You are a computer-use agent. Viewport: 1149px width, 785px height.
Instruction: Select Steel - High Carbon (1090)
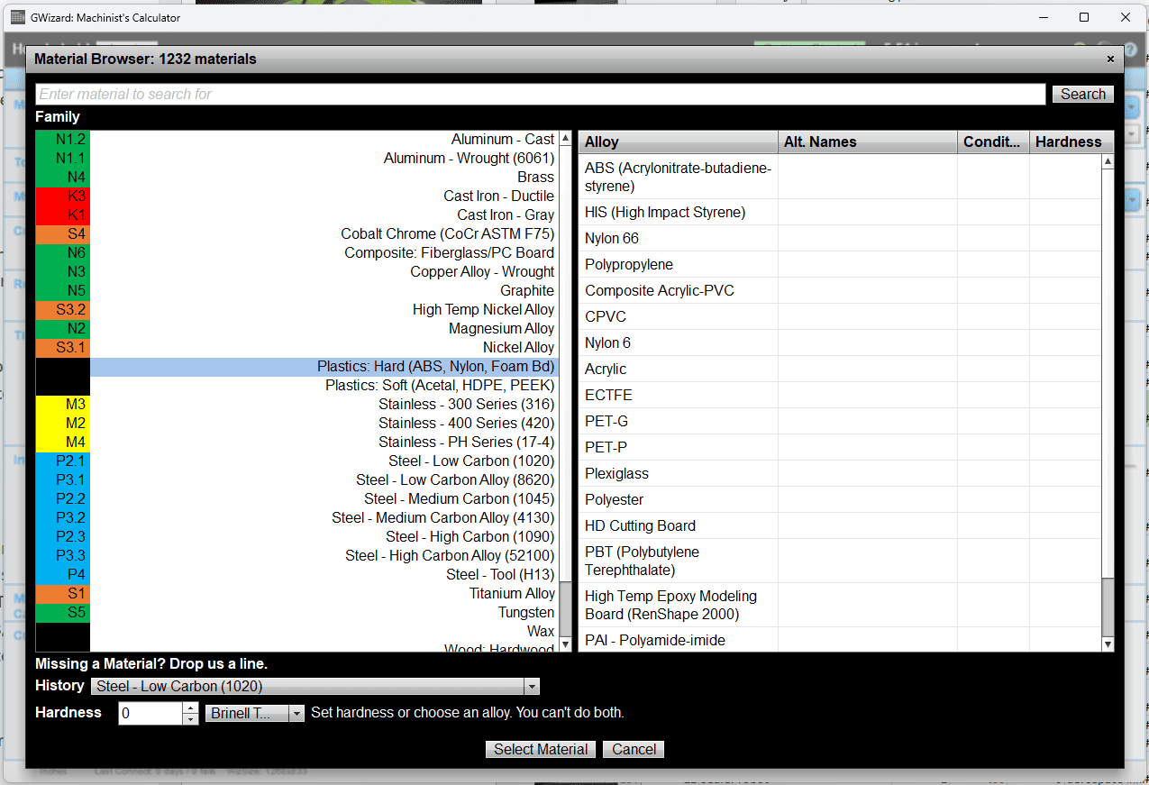point(297,537)
